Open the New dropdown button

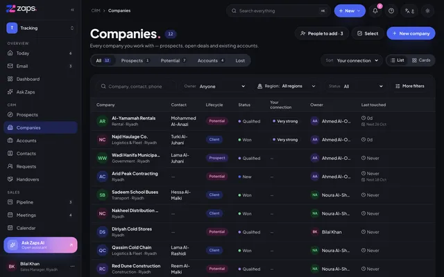350,11
